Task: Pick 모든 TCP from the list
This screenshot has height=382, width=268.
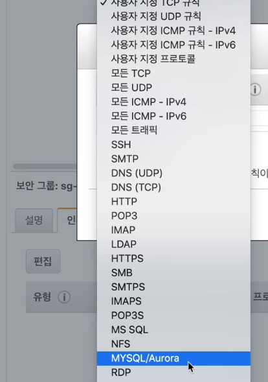Action: [x=173, y=73]
